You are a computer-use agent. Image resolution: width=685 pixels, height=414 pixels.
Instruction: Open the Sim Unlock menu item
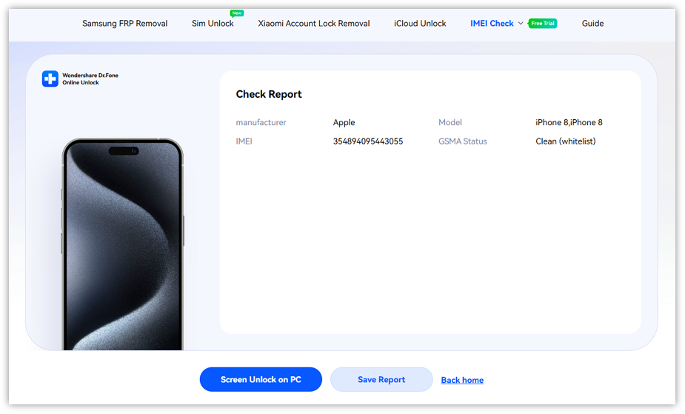coord(213,24)
